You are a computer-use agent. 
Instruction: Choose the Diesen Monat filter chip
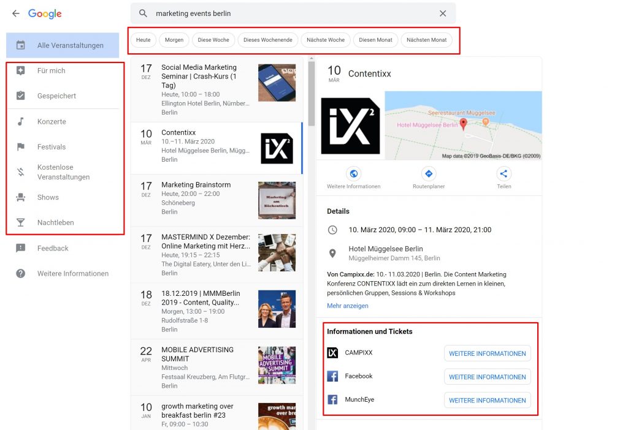point(376,40)
